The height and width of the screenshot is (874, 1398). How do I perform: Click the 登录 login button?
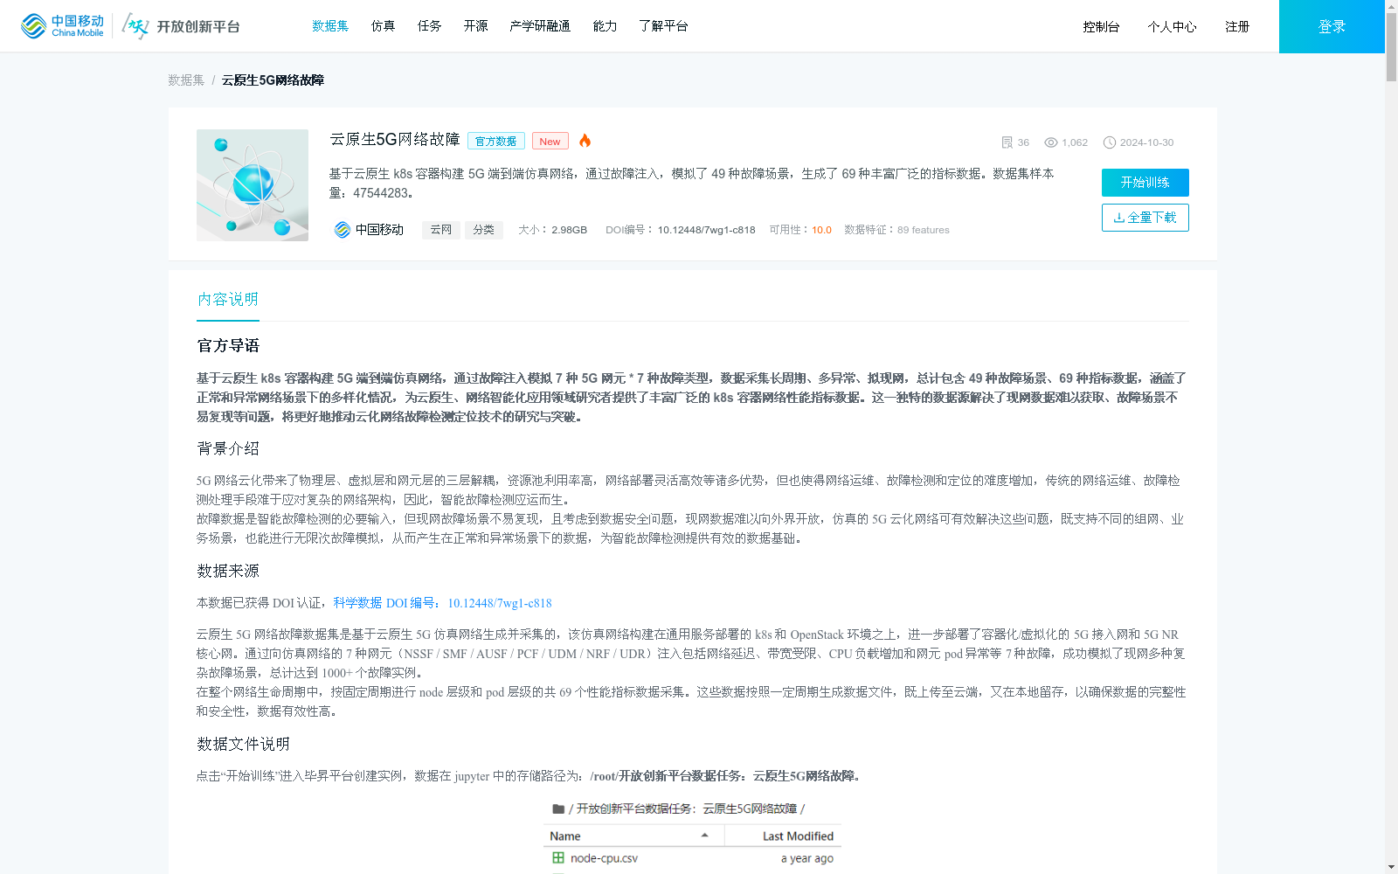click(x=1332, y=26)
